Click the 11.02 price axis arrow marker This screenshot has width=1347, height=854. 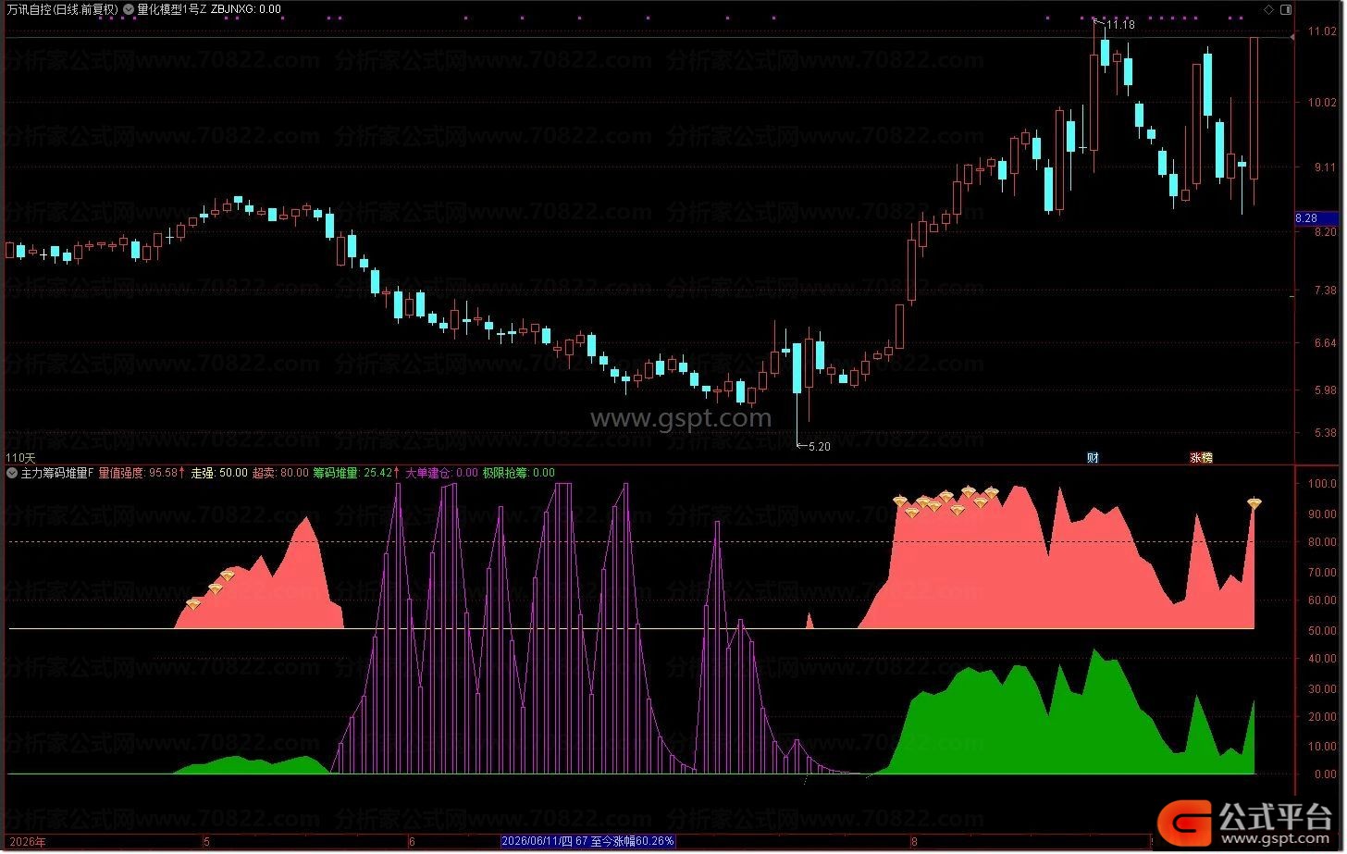coord(1293,37)
